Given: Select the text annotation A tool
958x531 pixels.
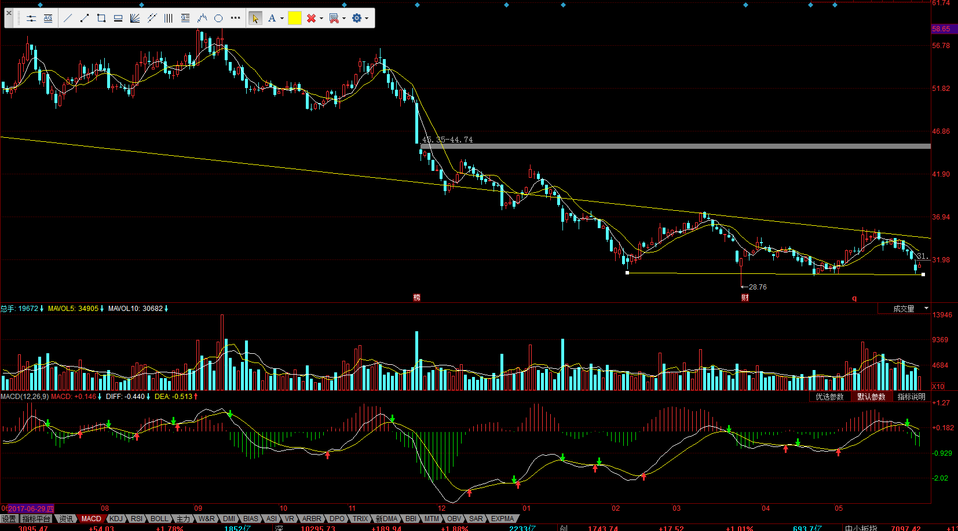Looking at the screenshot, I should pos(272,19).
